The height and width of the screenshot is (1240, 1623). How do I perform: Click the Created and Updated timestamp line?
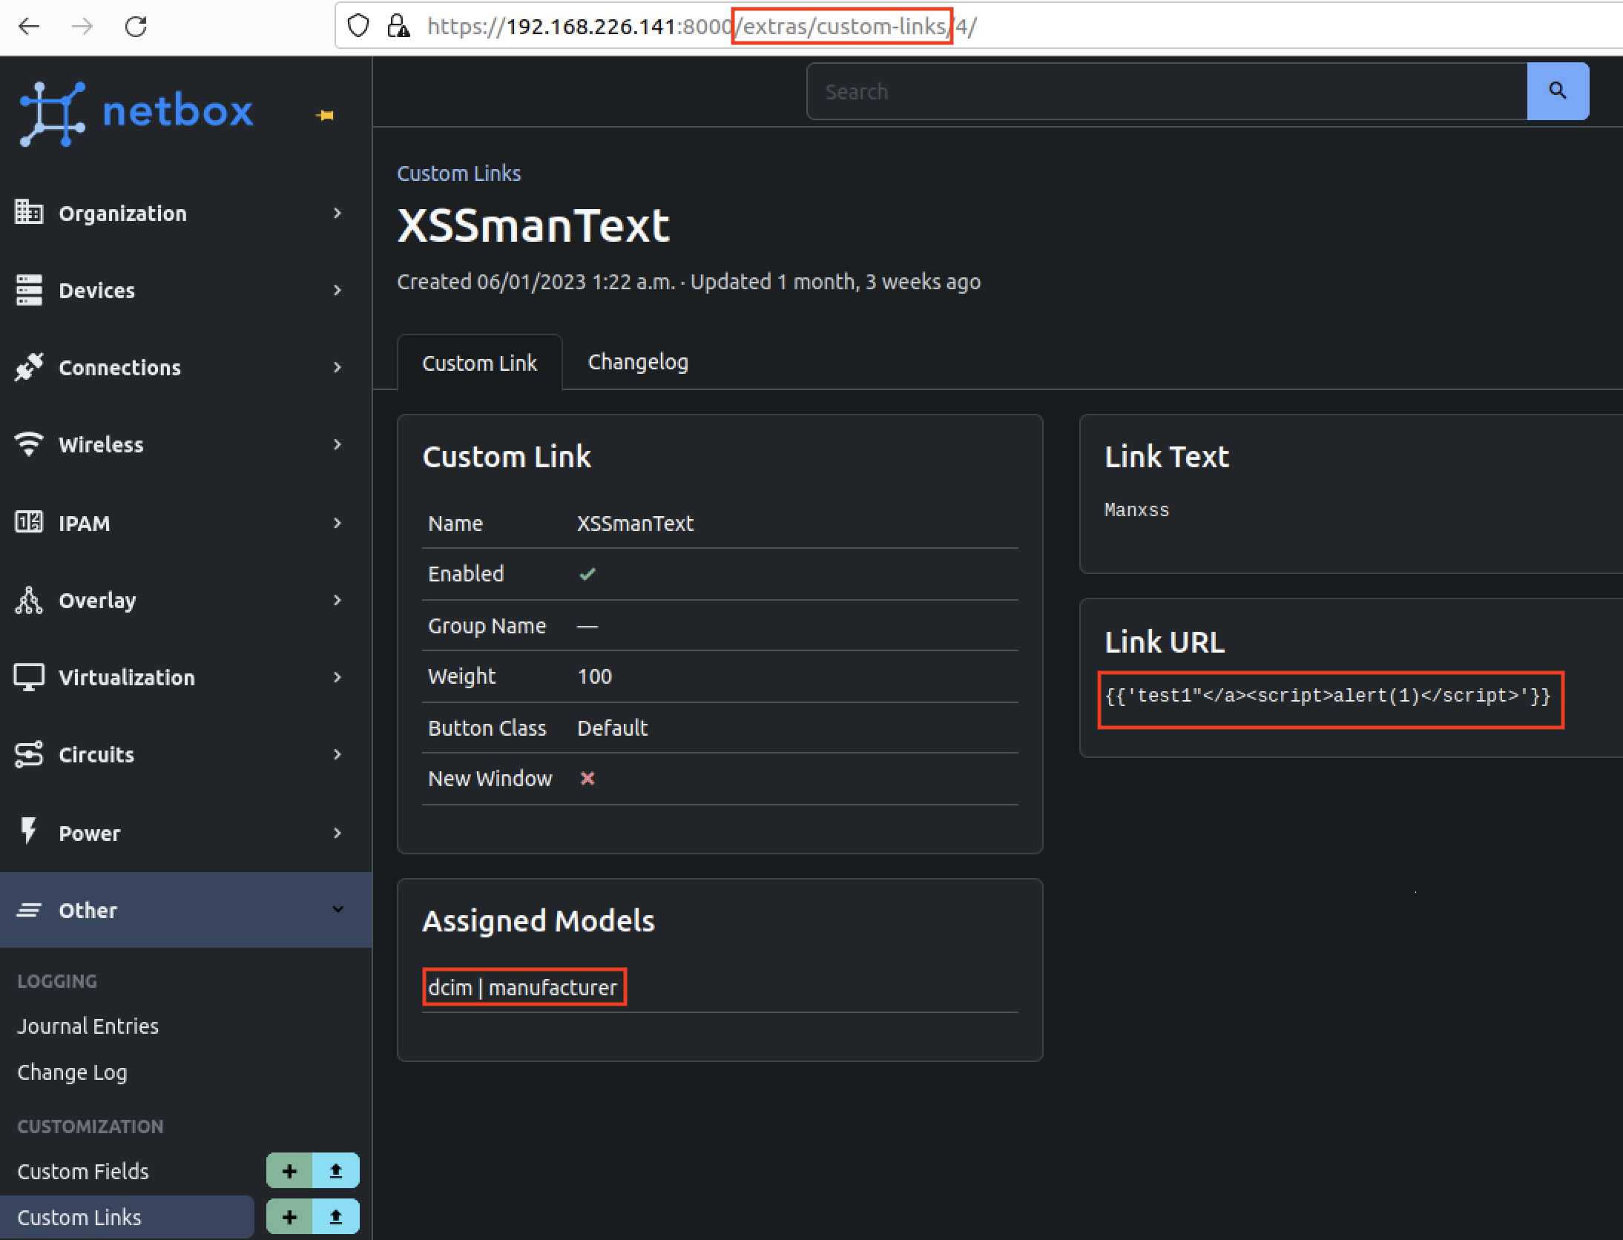coord(688,282)
